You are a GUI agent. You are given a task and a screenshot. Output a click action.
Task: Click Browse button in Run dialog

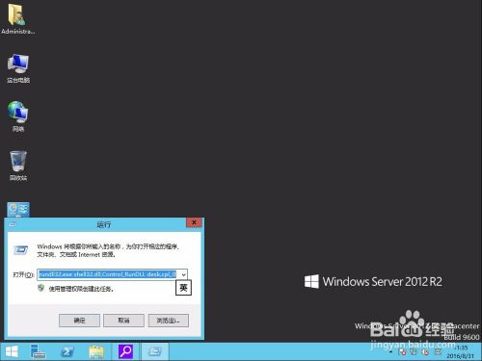(x=169, y=321)
